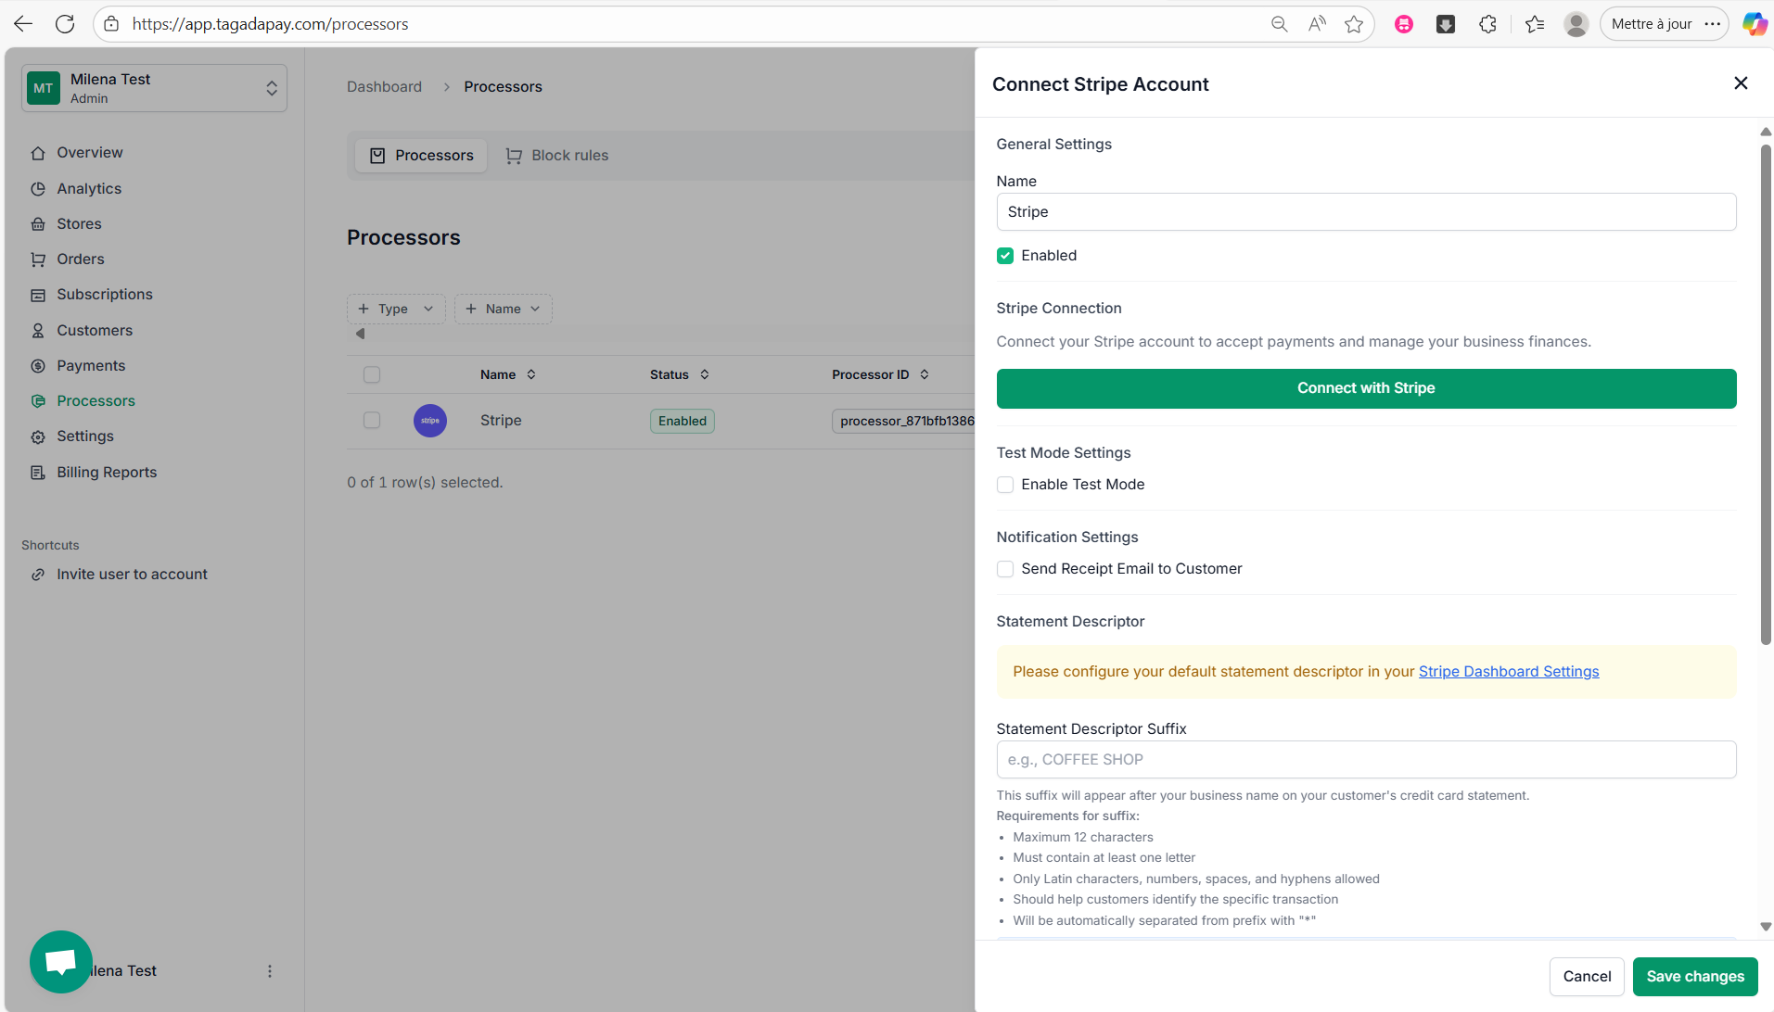This screenshot has width=1774, height=1012.
Task: Open the chat support bubble
Action: coord(61,962)
